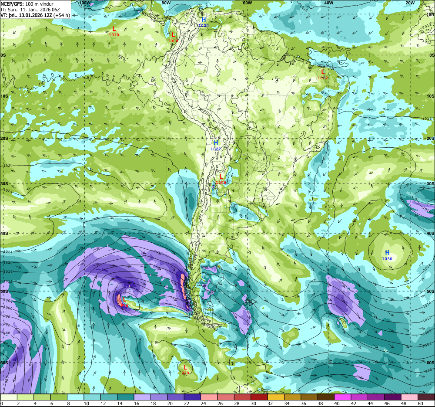Viewport: 435px width, 407px height.
Task: Click the 20S latitude label on right axis
Action: [x=431, y=138]
